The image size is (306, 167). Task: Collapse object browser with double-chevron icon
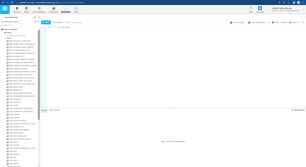tap(38, 22)
